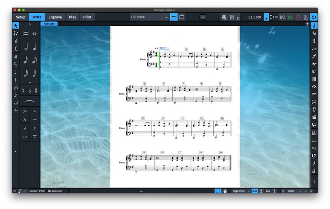Toggle Concert Pitch in status bar
The image size is (330, 209).
tap(37, 191)
